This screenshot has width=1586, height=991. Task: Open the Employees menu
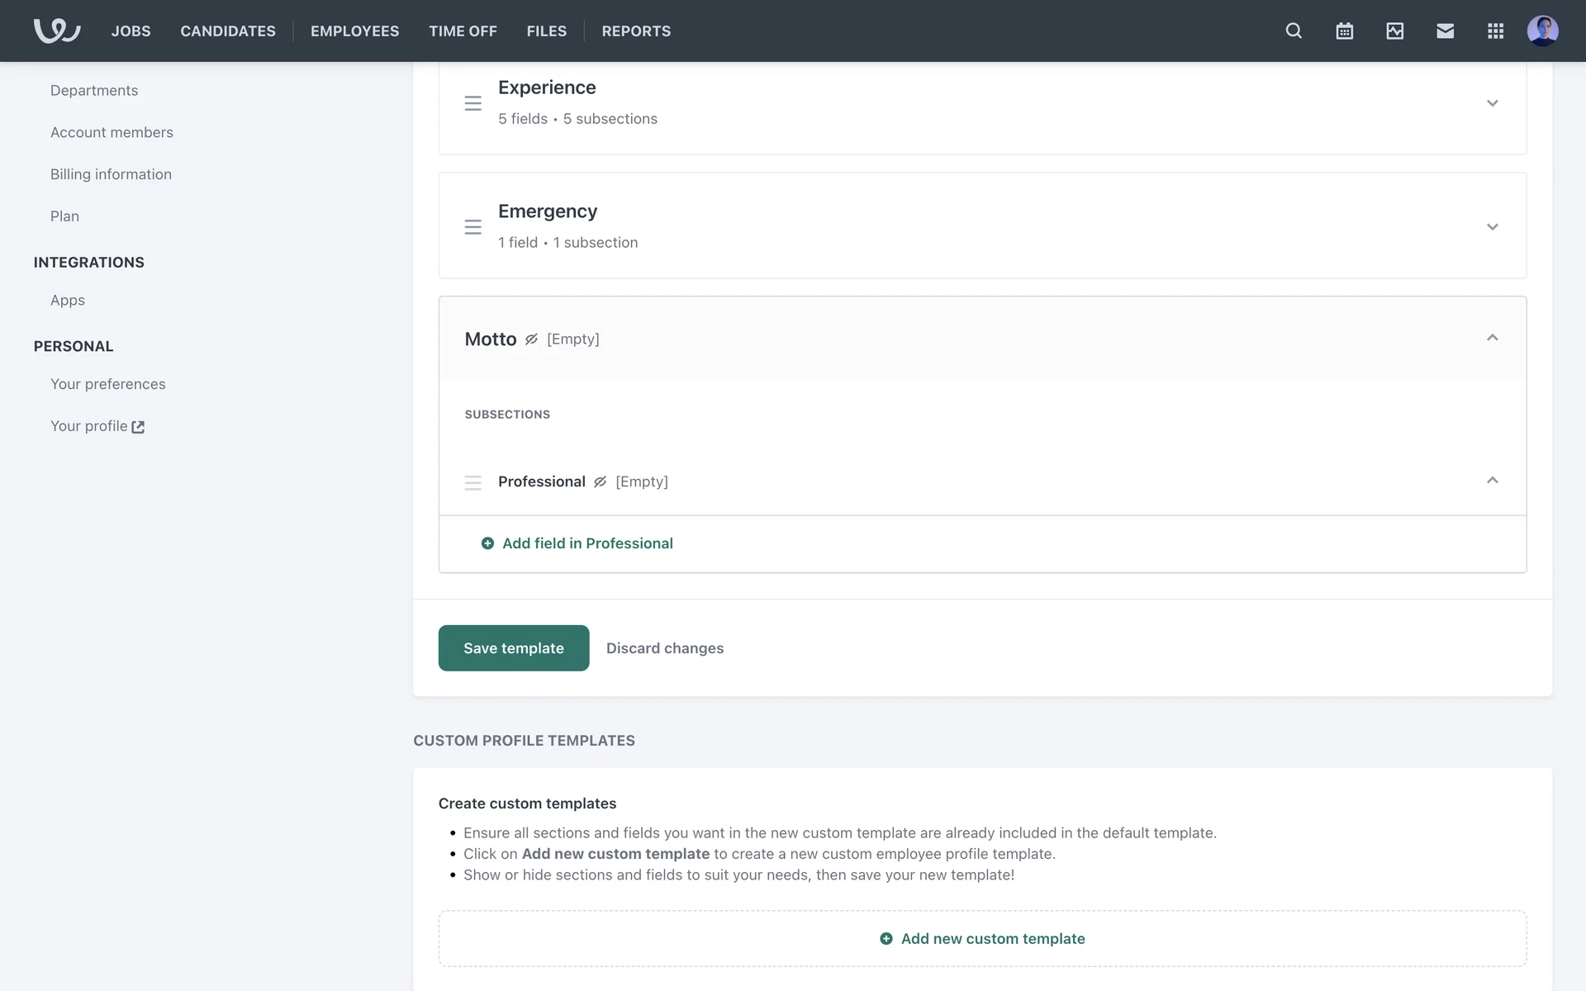354,31
